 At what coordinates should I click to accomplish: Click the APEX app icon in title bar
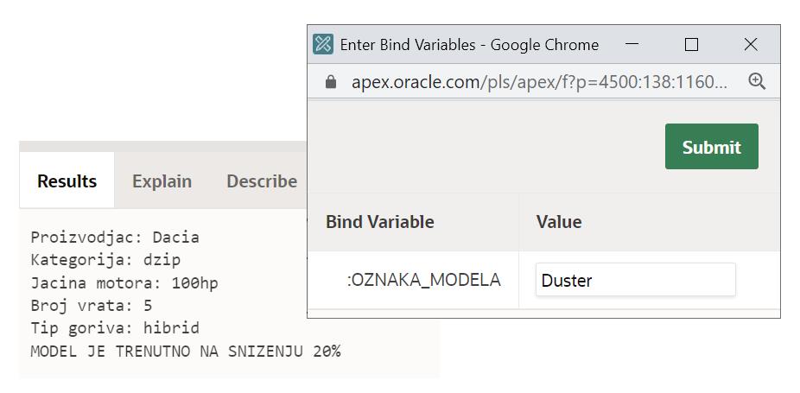pyautogui.click(x=323, y=45)
